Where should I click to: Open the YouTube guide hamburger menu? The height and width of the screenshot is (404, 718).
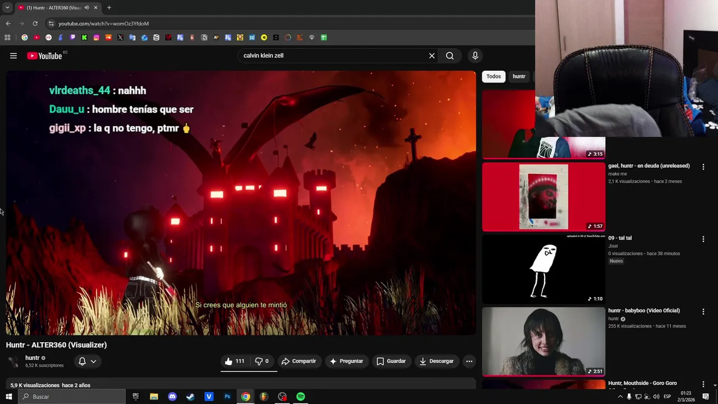pyautogui.click(x=13, y=56)
